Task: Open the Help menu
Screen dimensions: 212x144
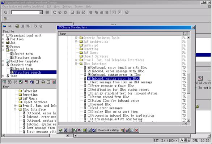Action: click(89, 6)
